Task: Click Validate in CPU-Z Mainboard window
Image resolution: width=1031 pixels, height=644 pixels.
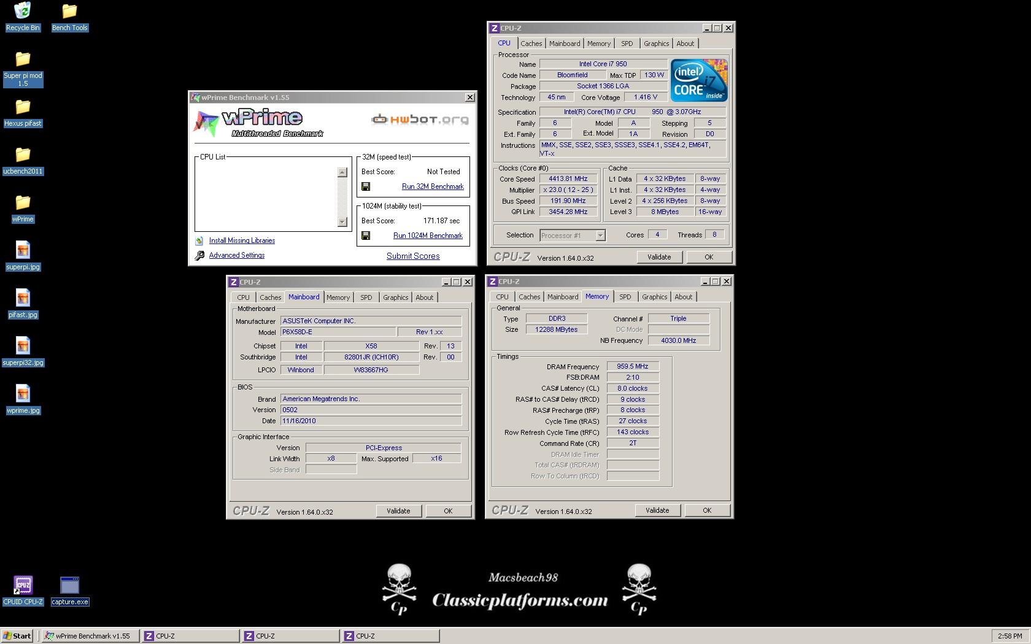Action: click(x=398, y=511)
